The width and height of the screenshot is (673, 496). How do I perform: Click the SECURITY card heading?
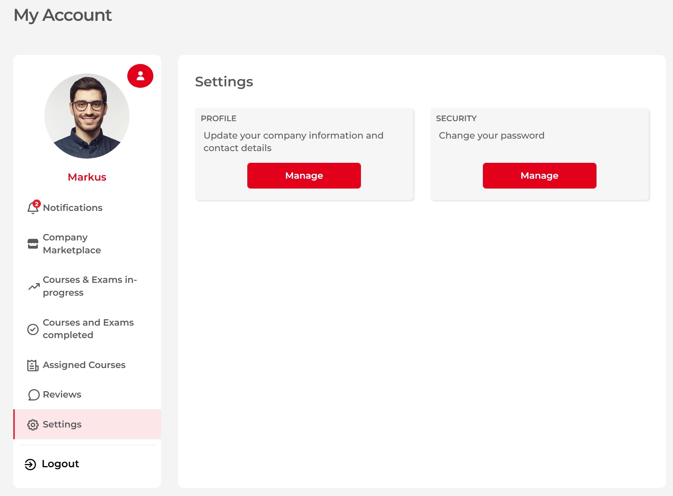[456, 119]
